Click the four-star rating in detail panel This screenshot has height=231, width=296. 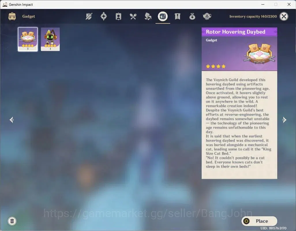pos(216,66)
